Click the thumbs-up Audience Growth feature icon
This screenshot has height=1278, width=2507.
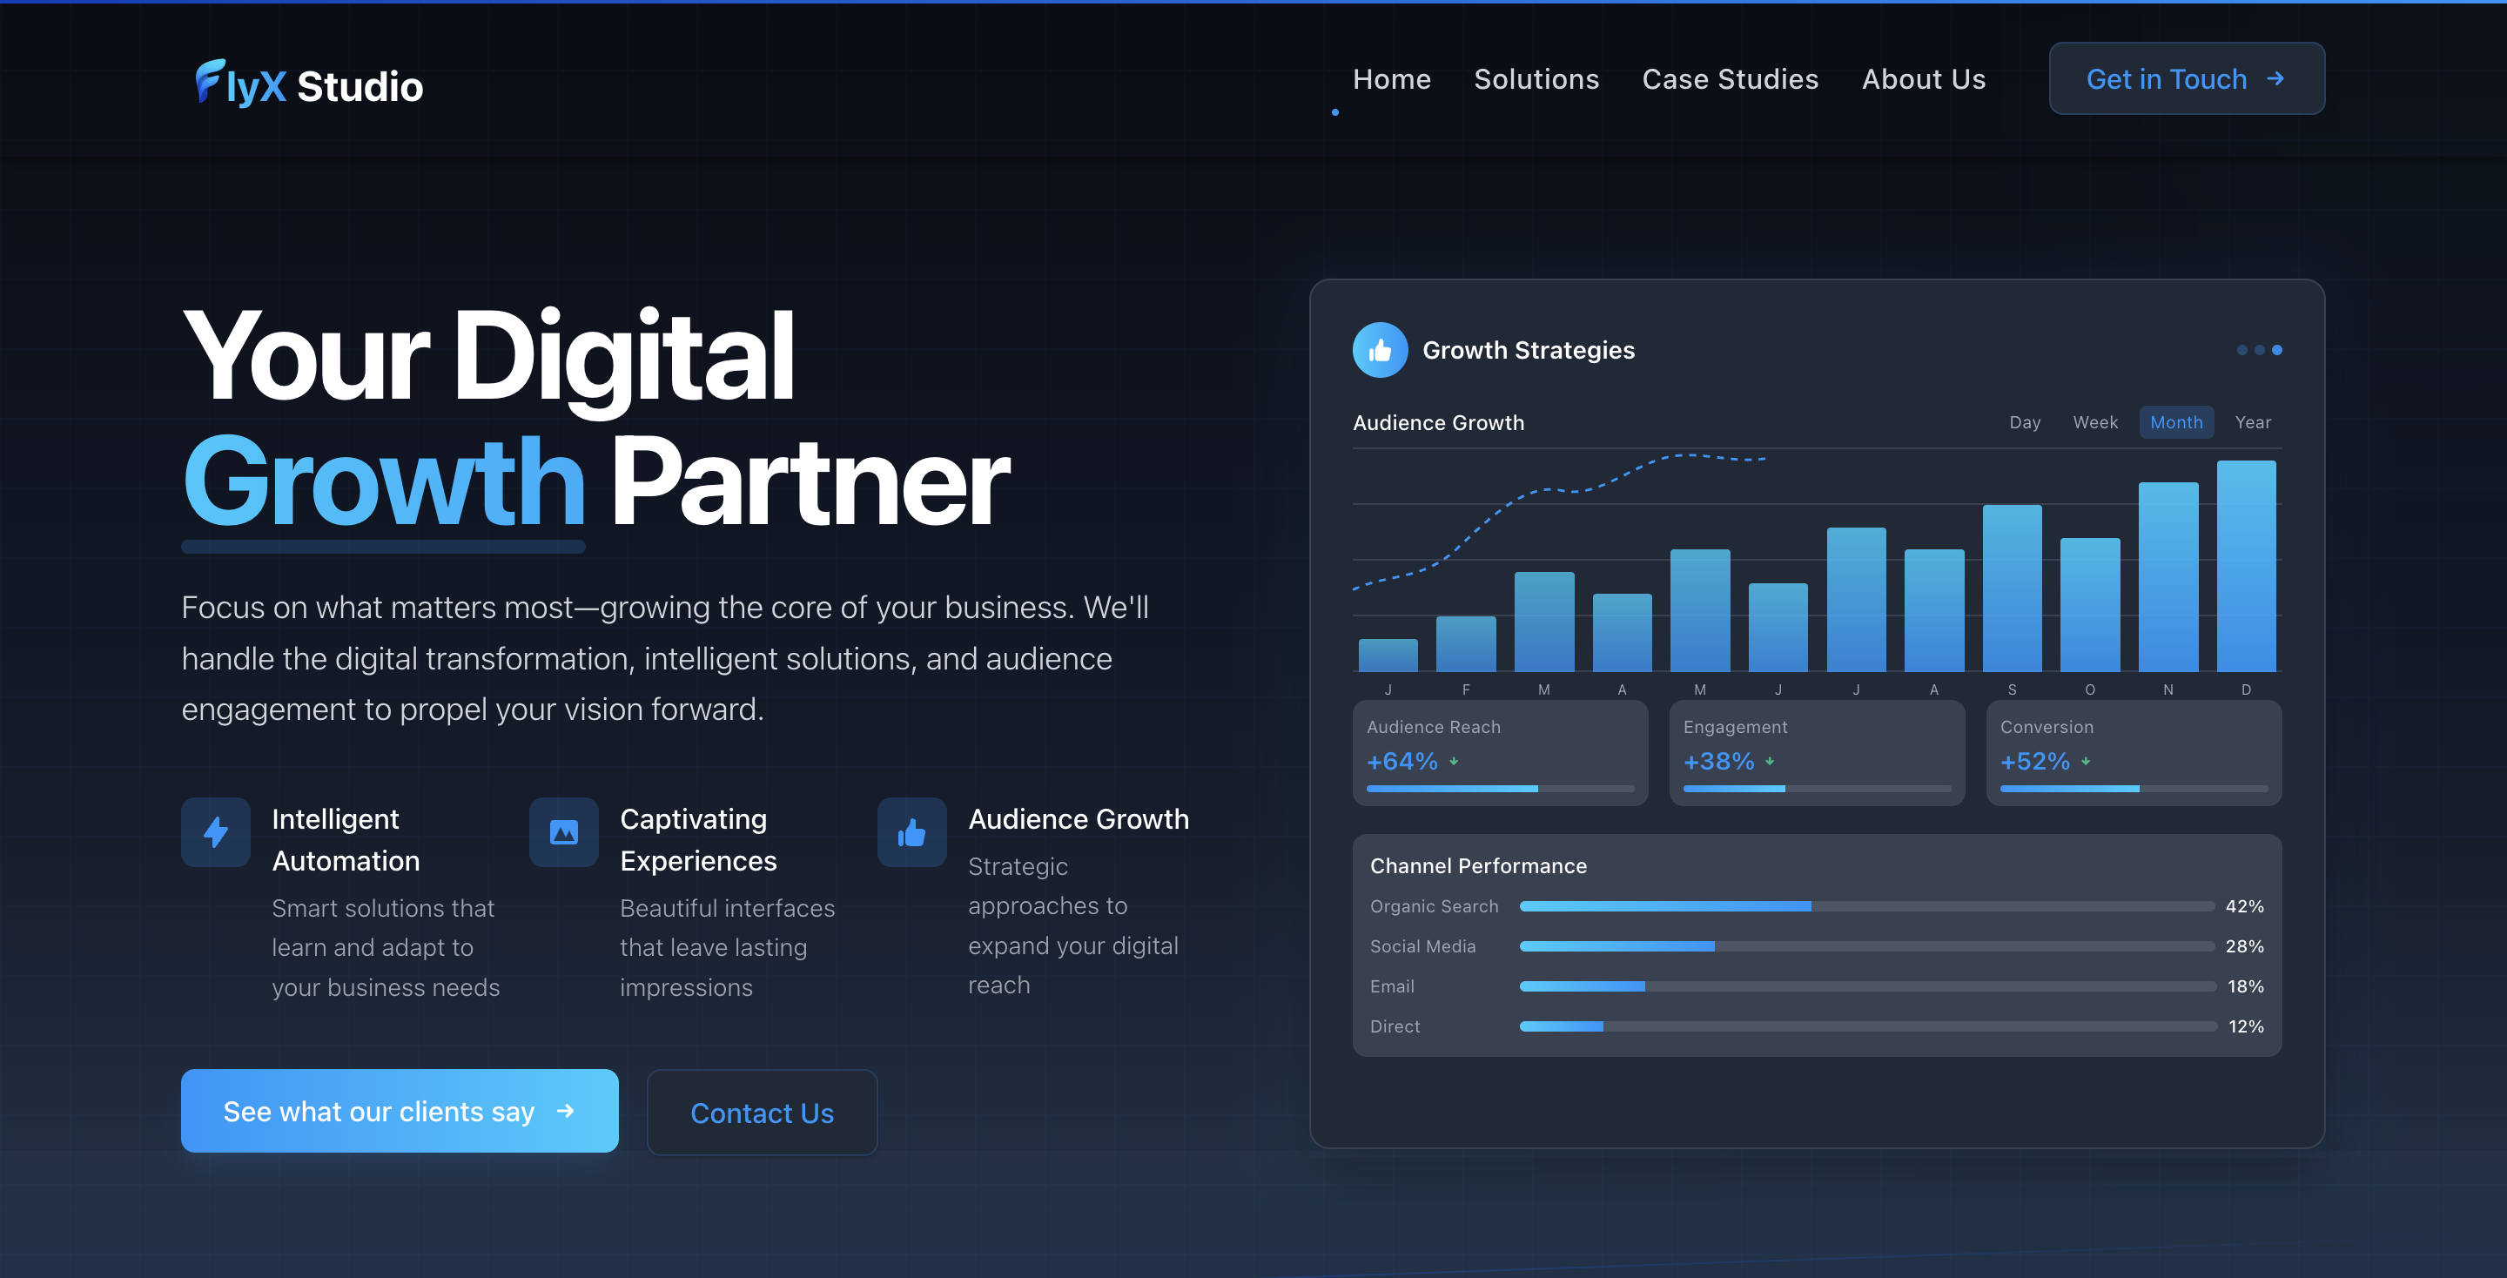[x=911, y=832]
